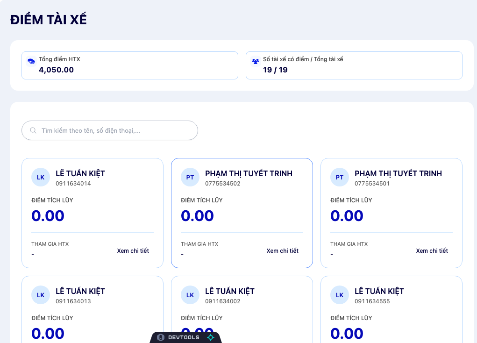Click the 0.00 points on card 0911634013
The height and width of the screenshot is (343, 477).
tap(48, 334)
